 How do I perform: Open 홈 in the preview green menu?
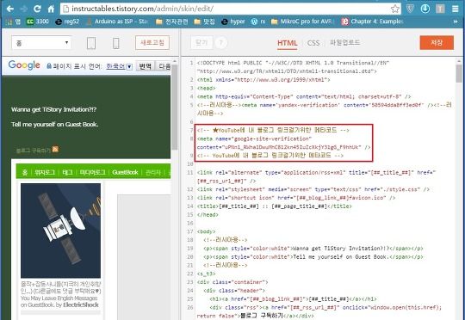pos(25,172)
